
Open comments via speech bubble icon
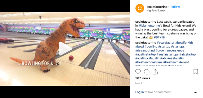[x=147, y=72]
